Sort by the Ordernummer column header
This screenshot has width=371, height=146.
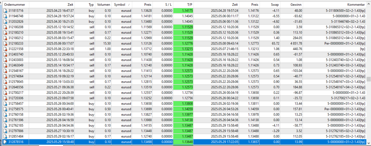(x=16, y=5)
